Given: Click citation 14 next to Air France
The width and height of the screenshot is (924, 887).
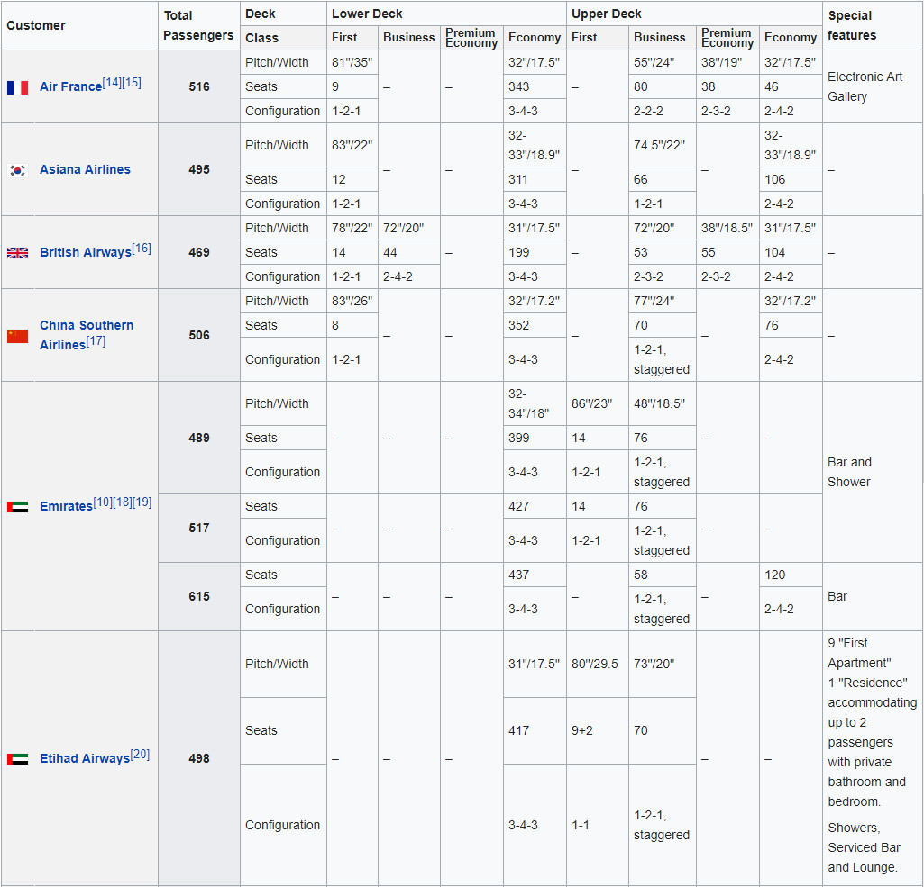Looking at the screenshot, I should [x=112, y=83].
